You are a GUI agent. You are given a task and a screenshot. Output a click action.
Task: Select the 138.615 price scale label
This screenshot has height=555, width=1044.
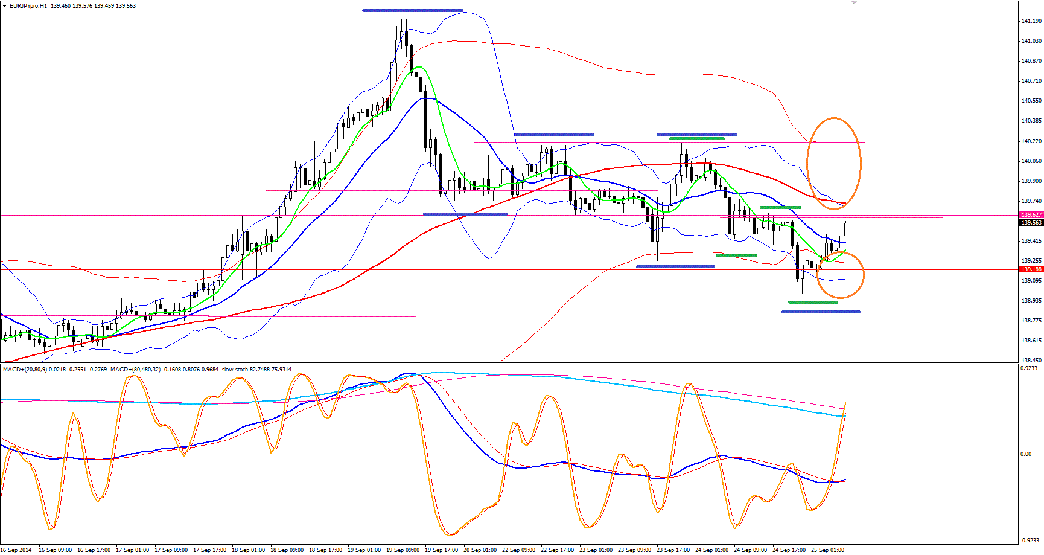pyautogui.click(x=1031, y=341)
